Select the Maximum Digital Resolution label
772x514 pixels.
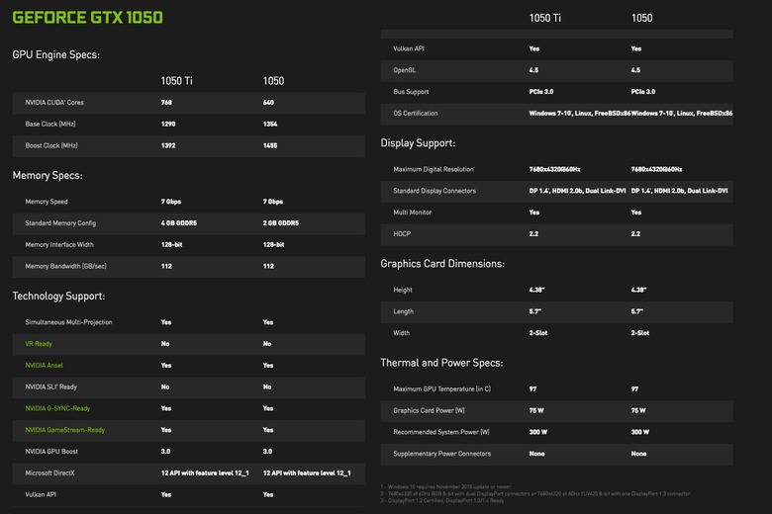434,169
